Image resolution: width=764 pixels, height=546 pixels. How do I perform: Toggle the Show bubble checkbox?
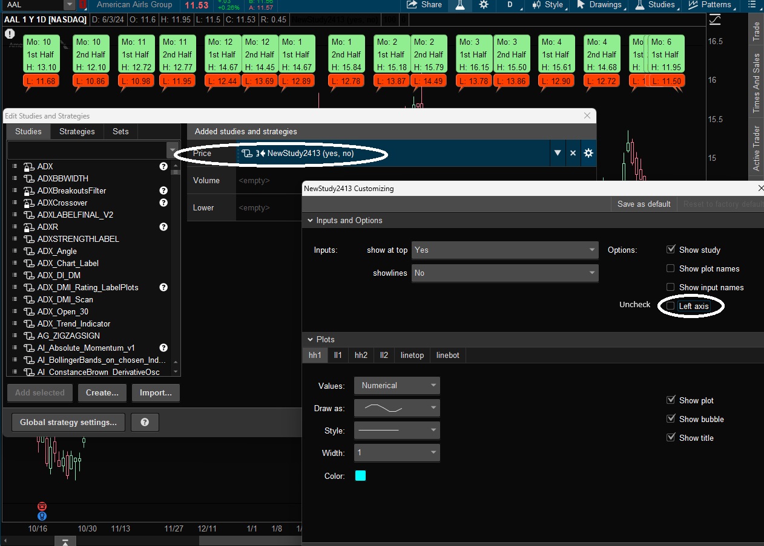tap(670, 419)
